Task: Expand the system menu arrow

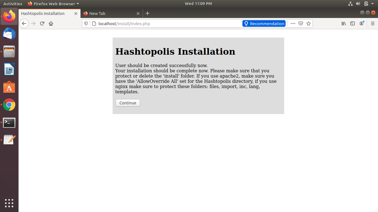Action: tap(372, 4)
